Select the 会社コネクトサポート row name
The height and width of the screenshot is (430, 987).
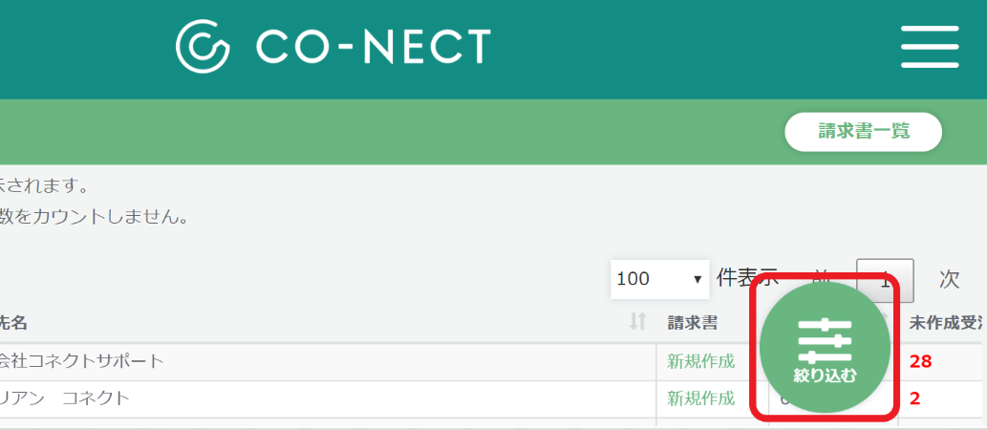click(x=82, y=361)
